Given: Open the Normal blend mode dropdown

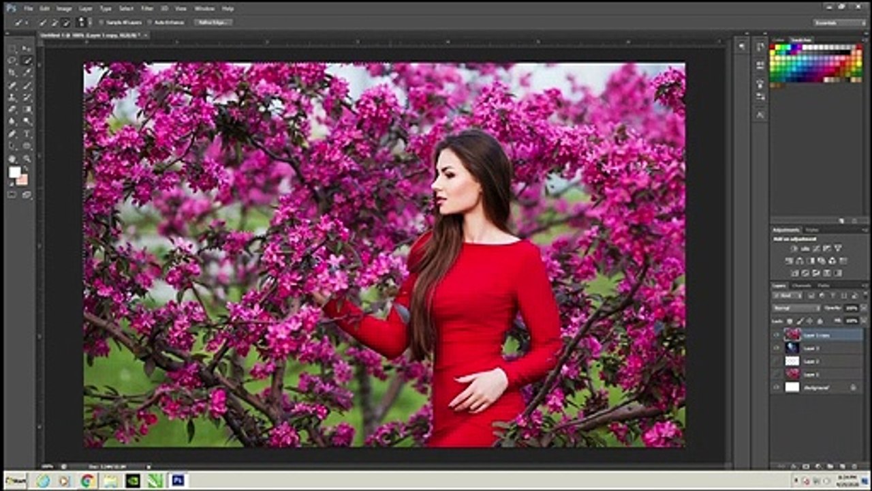Looking at the screenshot, I should 797,308.
